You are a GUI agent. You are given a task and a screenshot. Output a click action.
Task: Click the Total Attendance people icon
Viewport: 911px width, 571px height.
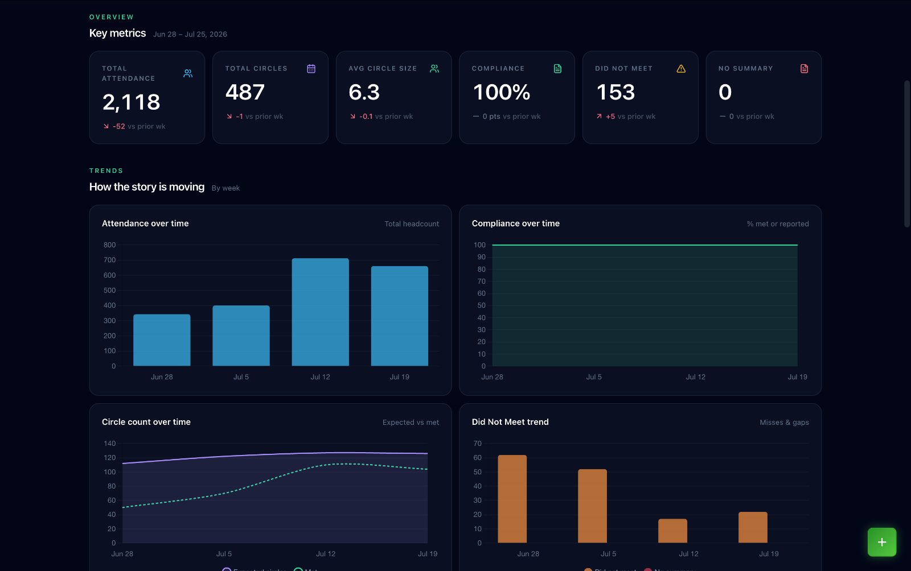pos(188,73)
